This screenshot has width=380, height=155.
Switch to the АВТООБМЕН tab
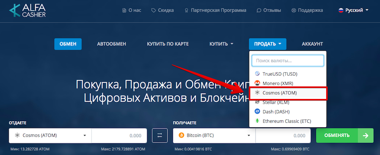pyautogui.click(x=111, y=44)
